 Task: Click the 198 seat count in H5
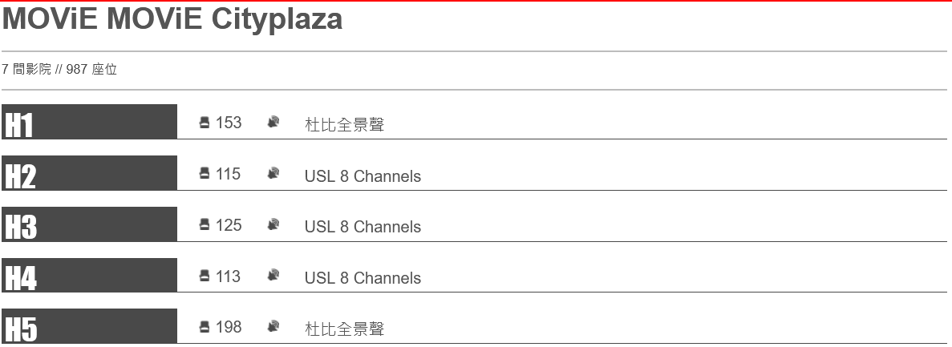[x=229, y=327]
